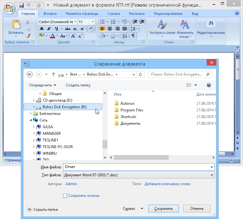Click the Borders icon
The height and width of the screenshot is (219, 243).
(113, 36)
